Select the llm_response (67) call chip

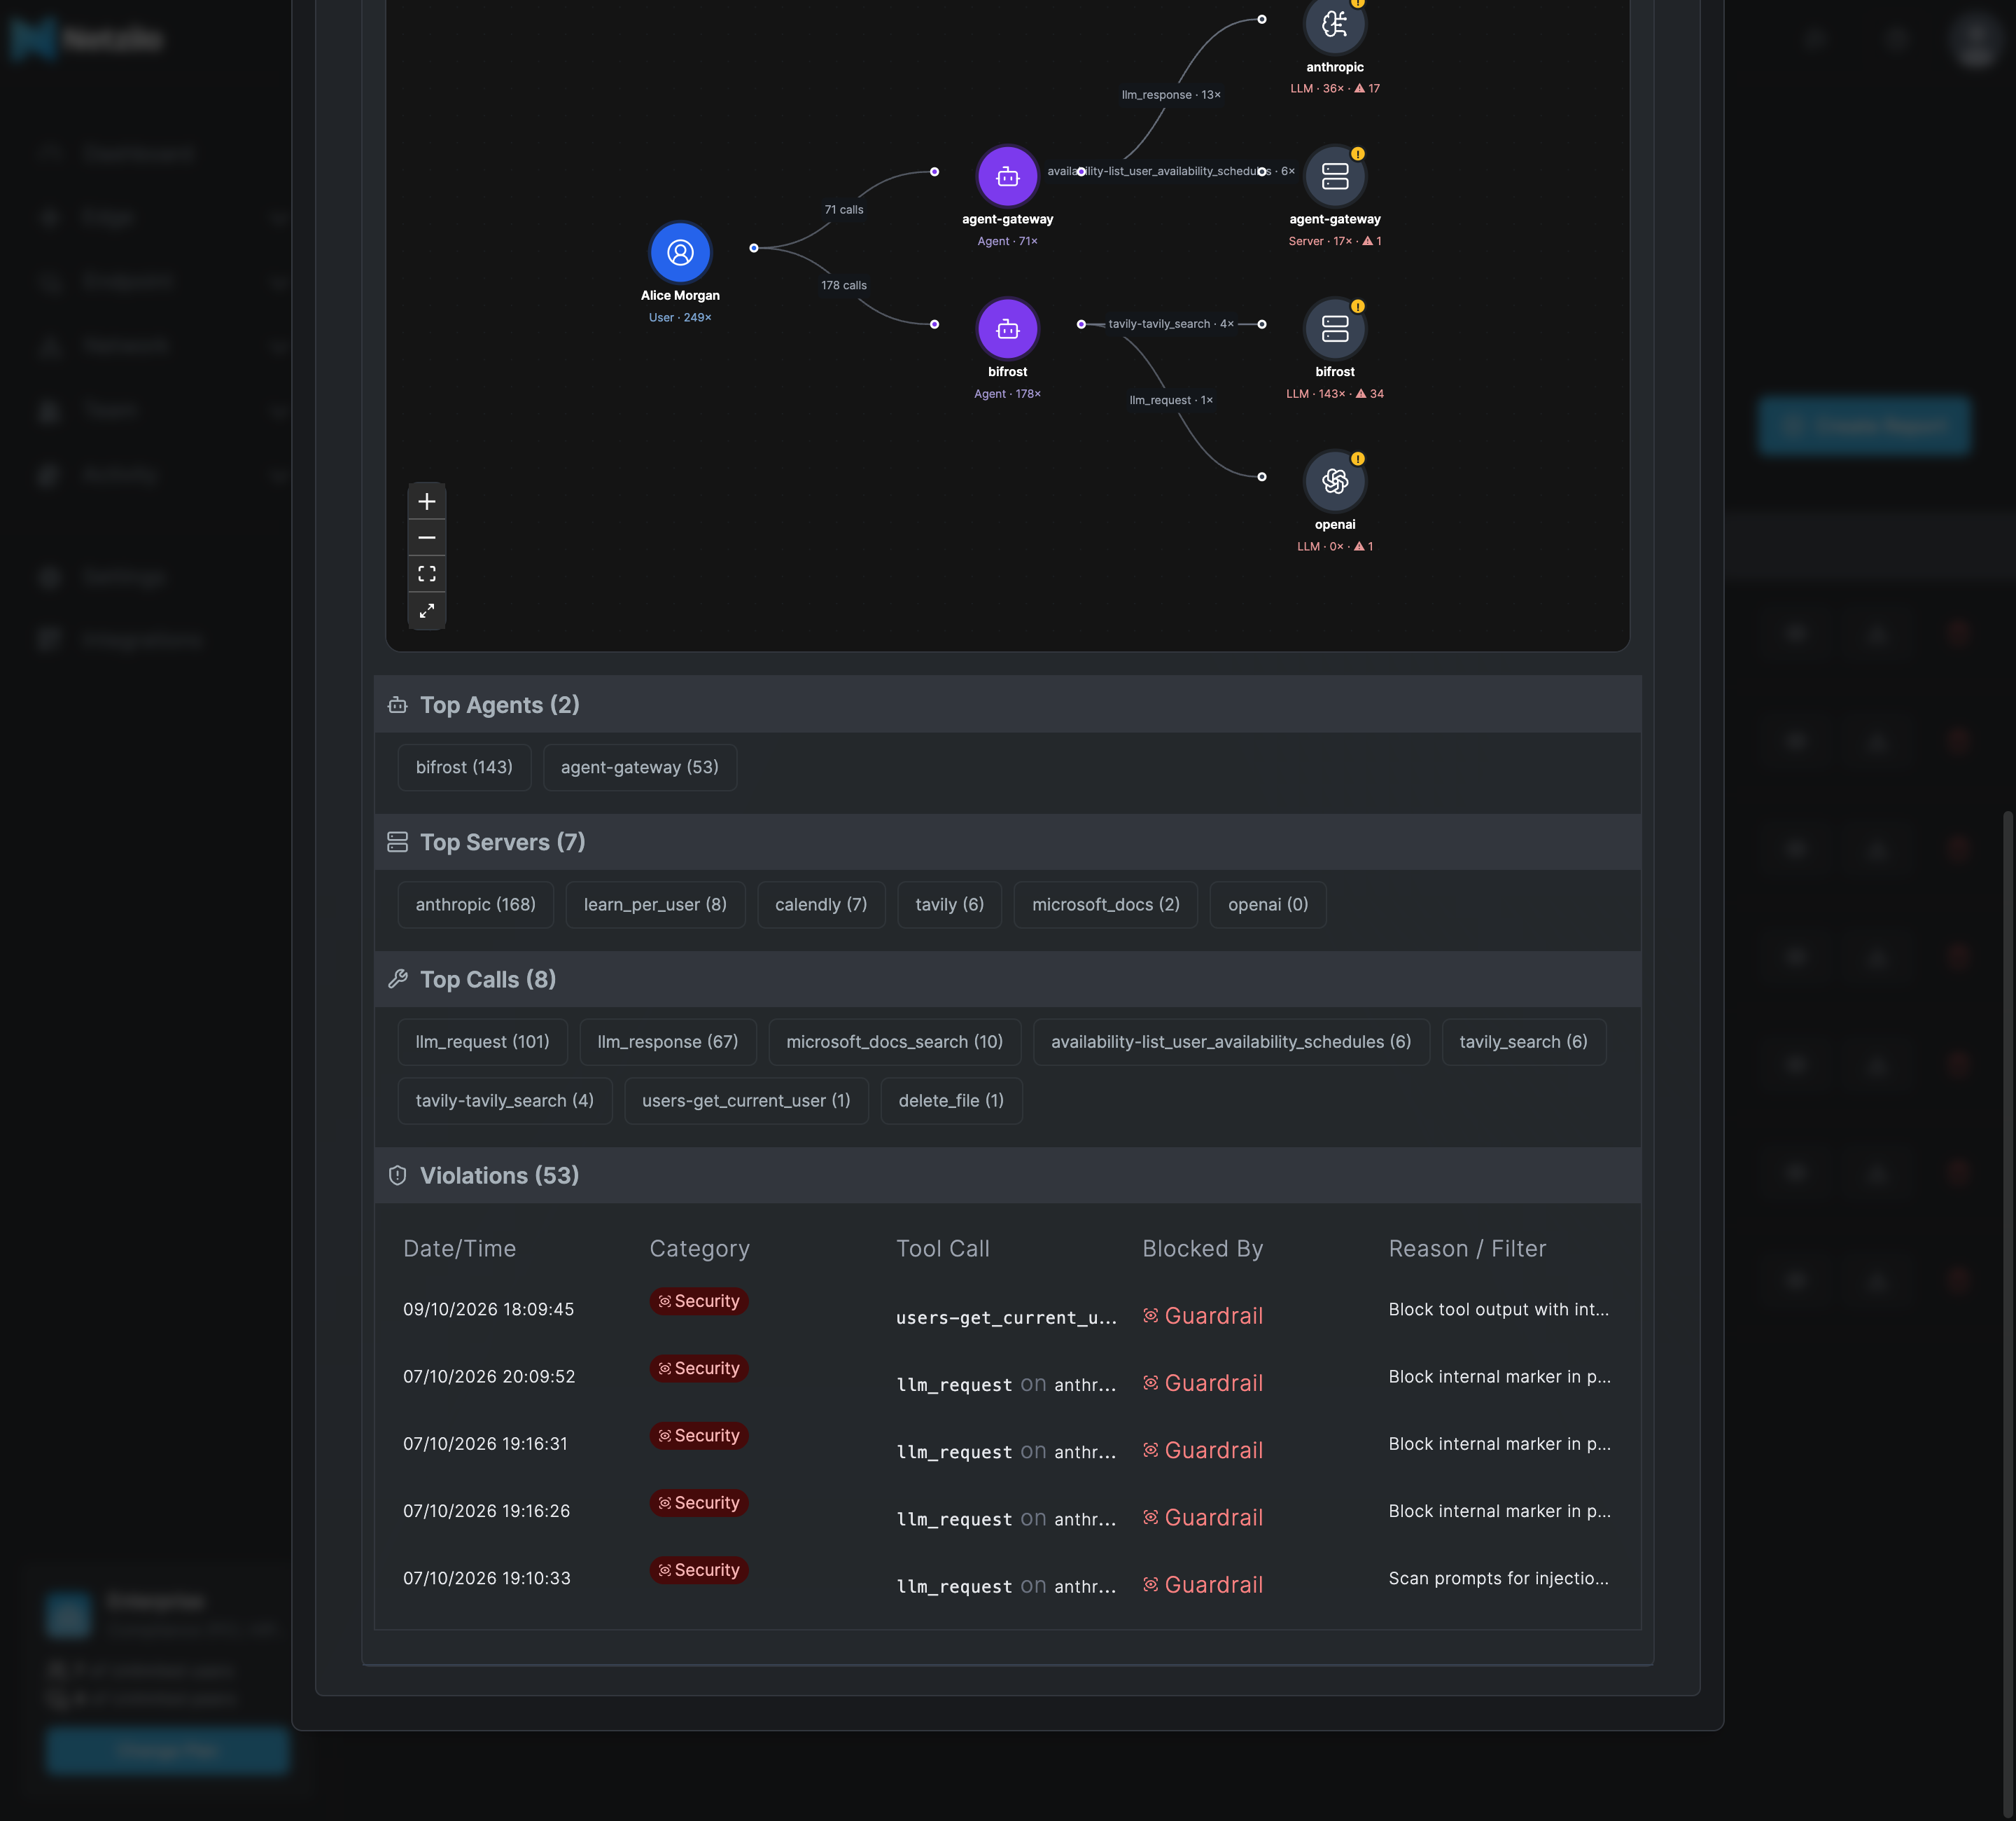(x=668, y=1041)
